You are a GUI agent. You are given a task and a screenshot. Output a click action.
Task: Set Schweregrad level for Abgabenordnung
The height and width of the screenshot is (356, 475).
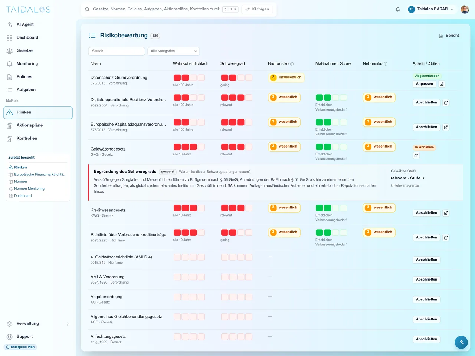(236, 297)
